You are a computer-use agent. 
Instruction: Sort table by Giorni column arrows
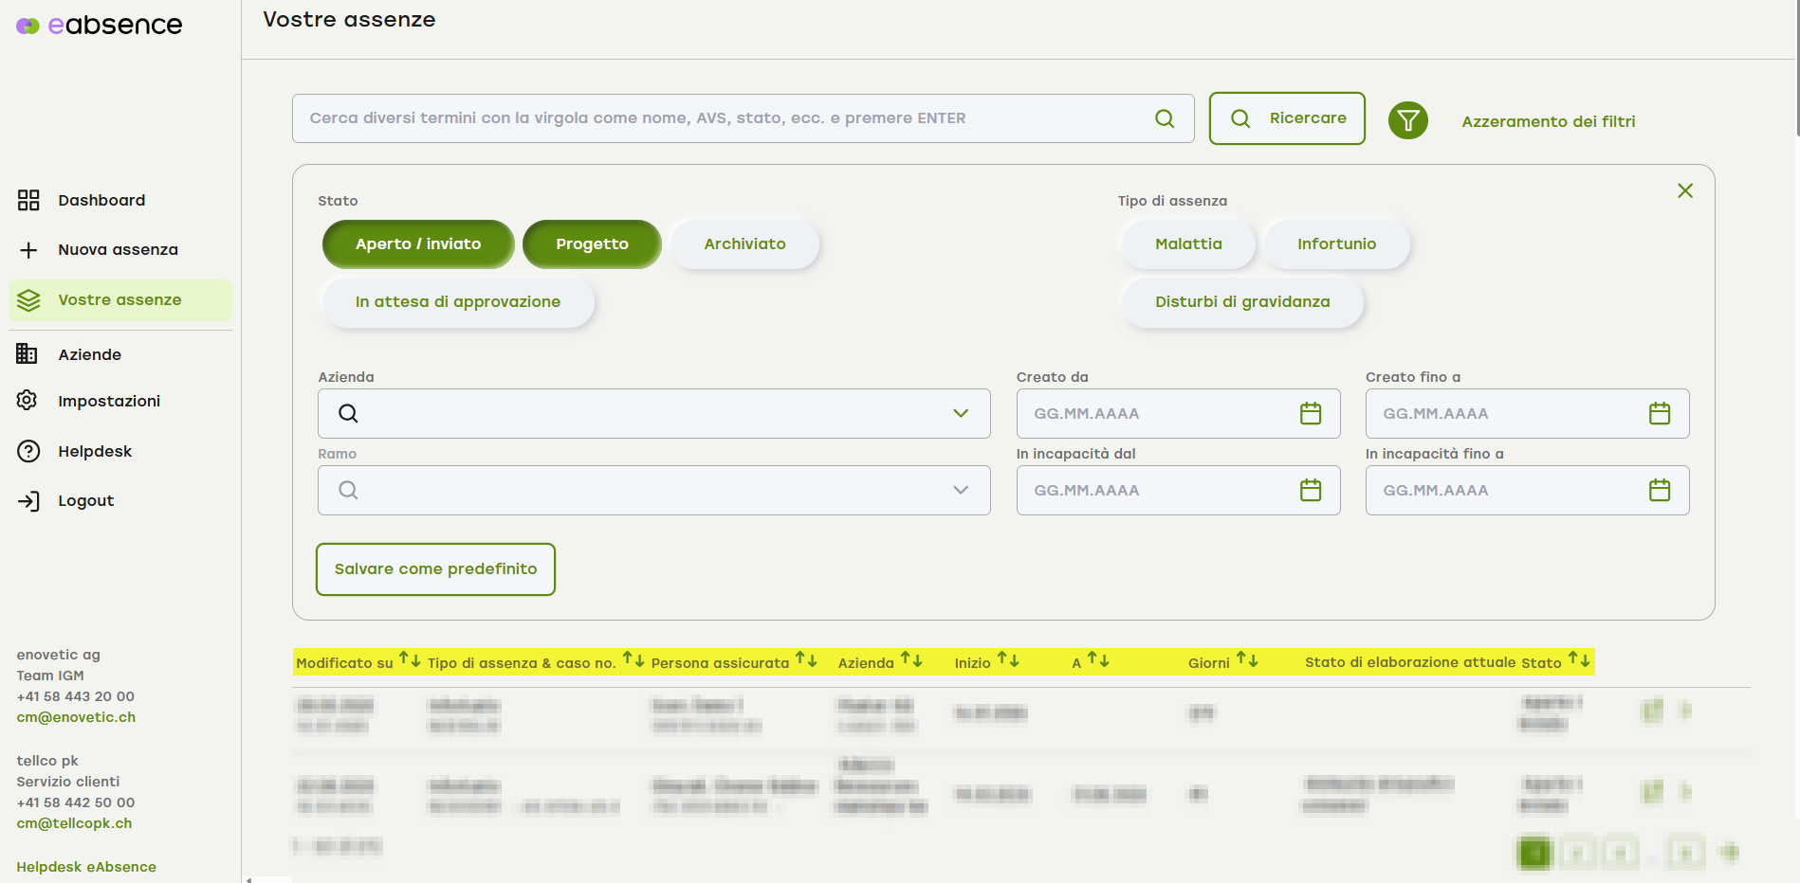pos(1246,660)
